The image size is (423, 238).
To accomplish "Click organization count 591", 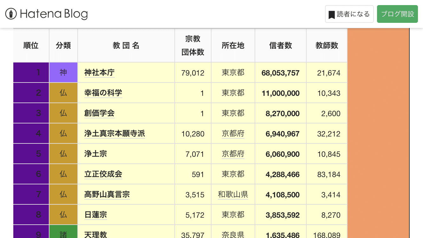I will 198,175.
